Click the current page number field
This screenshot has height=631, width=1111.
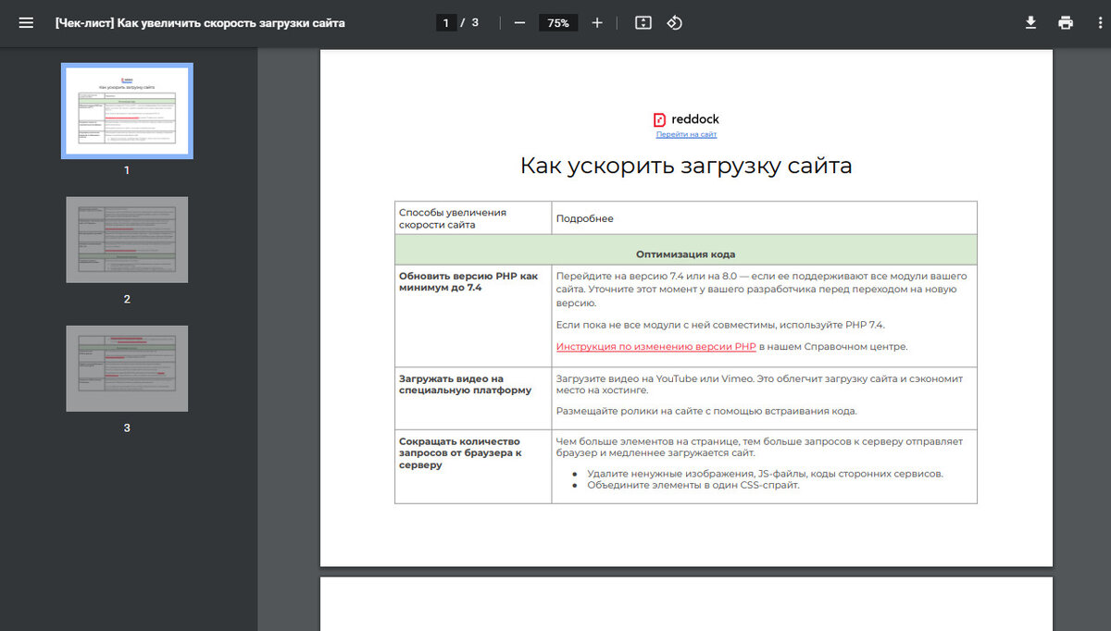[x=446, y=22]
